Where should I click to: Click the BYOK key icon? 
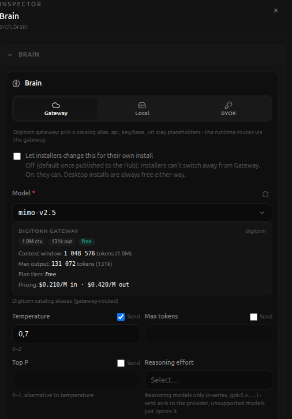[229, 105]
